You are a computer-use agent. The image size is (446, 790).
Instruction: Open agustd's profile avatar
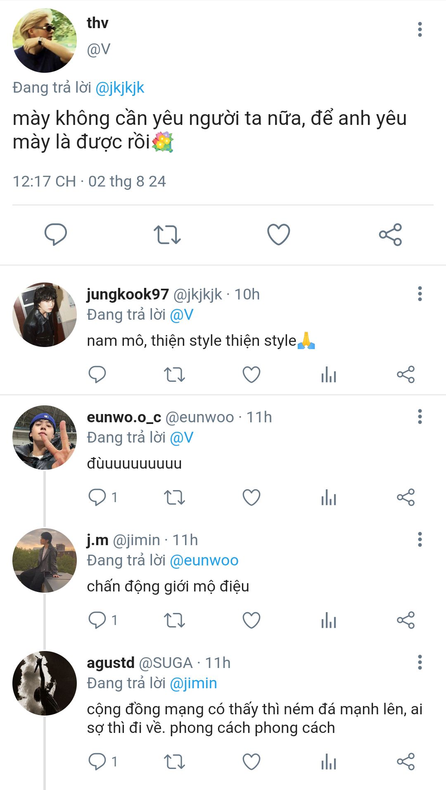[x=45, y=683]
